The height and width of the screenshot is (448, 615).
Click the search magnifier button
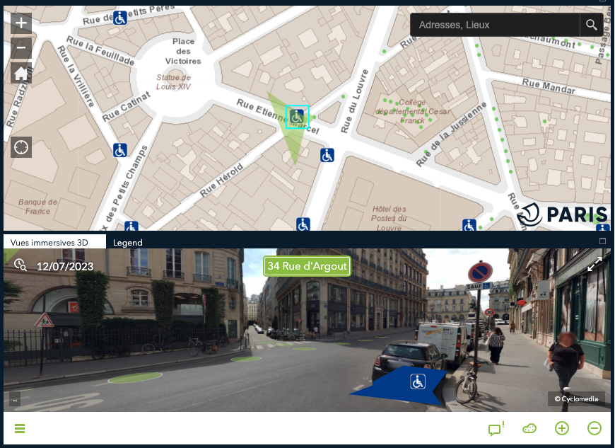591,25
